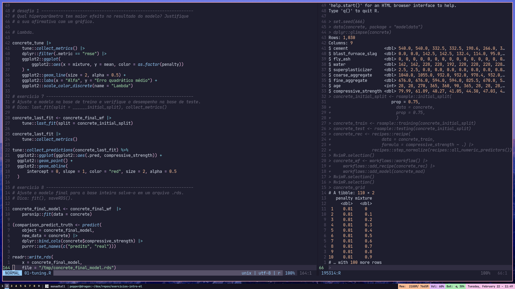The height and width of the screenshot is (289, 515).
Task: Switch to workspace 9
Action: click(39, 286)
